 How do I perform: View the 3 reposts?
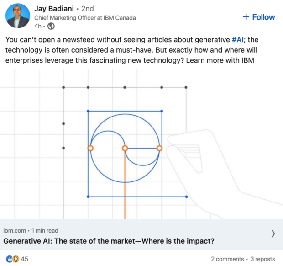pyautogui.click(x=263, y=259)
